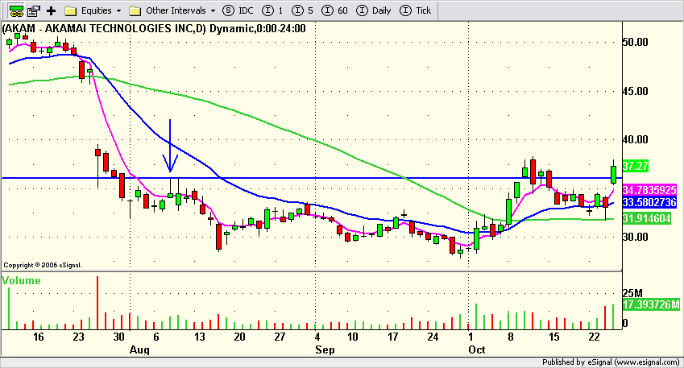This screenshot has width=684, height=368.
Task: Click the magenta 34.7835925 moving average value
Action: coord(649,190)
